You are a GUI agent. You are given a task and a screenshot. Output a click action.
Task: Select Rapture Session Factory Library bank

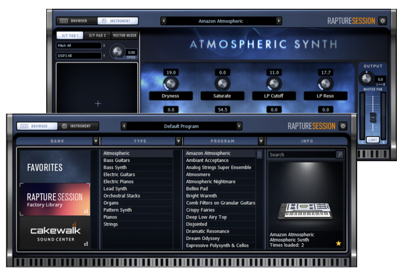(55, 200)
